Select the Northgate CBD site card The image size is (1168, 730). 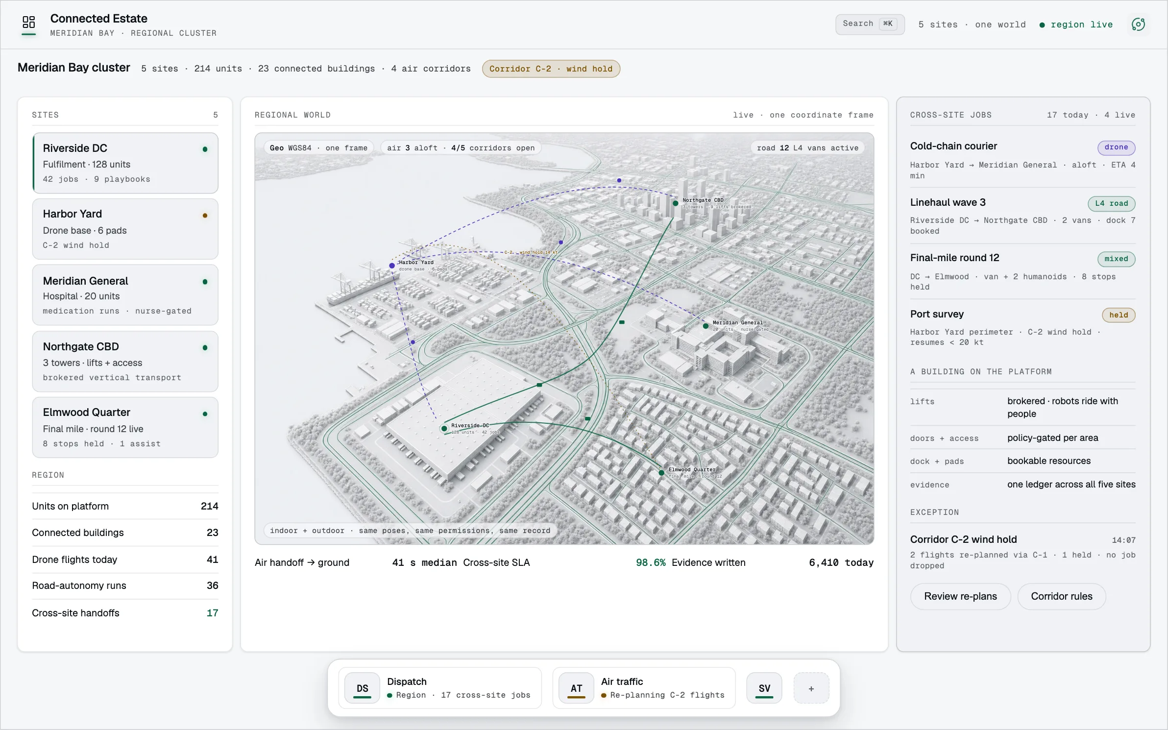point(125,362)
